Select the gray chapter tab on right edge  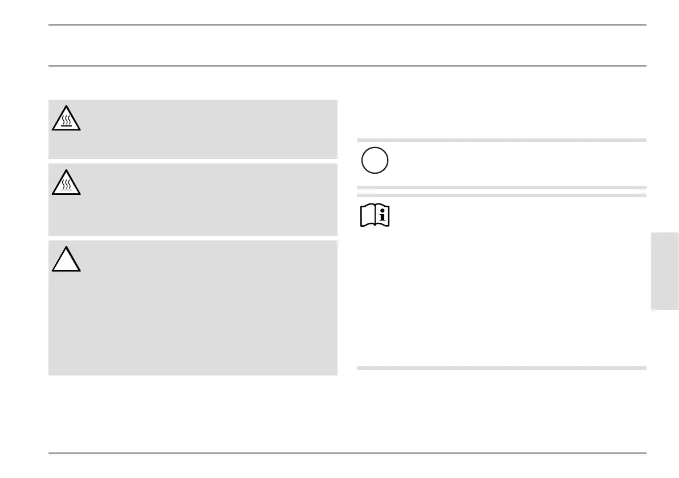pyautogui.click(x=665, y=271)
